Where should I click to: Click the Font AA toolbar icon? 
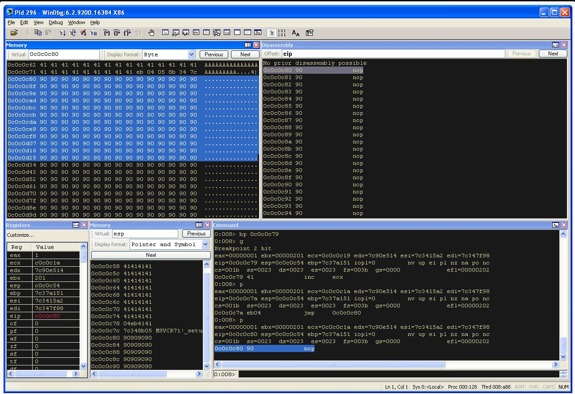pos(296,33)
